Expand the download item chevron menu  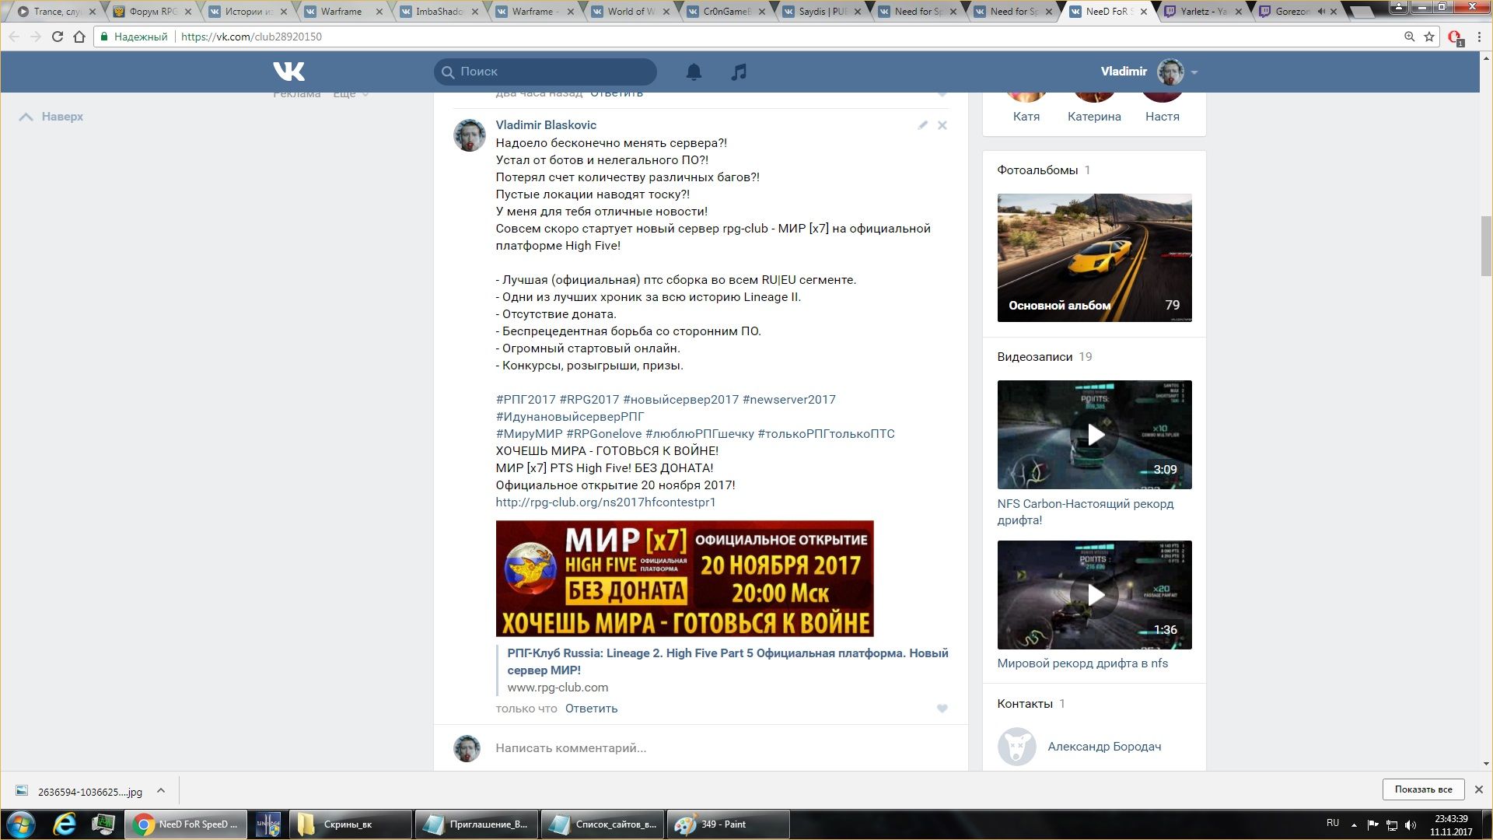coord(161,790)
